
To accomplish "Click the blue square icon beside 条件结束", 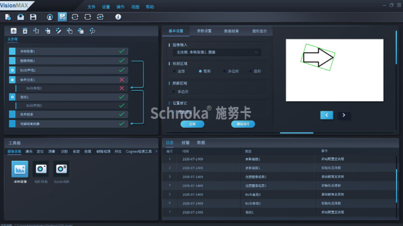I will tap(12, 114).
